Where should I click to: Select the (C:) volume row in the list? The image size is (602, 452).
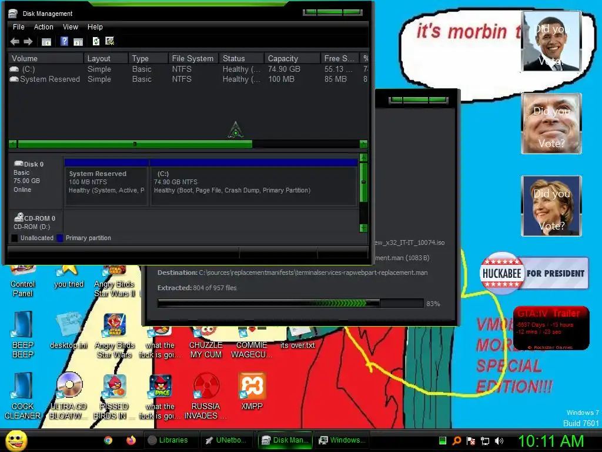coord(188,69)
